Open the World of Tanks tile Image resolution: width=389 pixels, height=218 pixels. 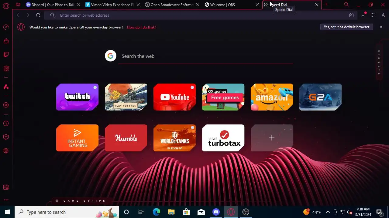tap(174, 138)
